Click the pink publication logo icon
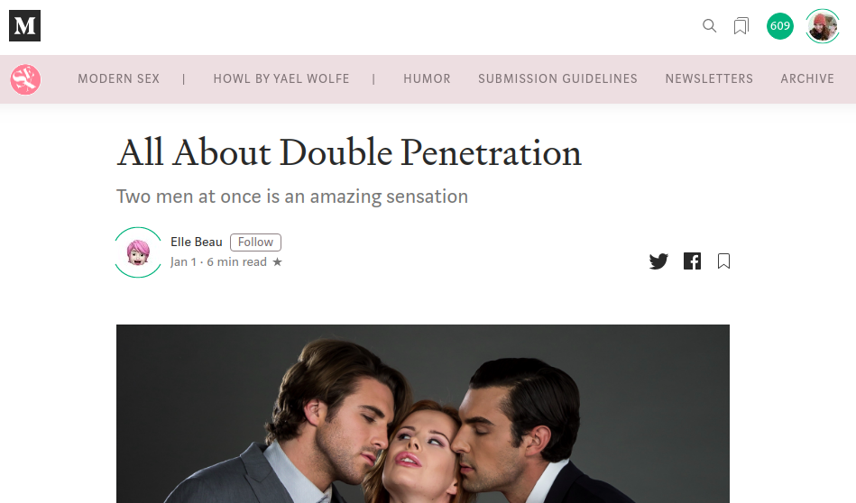This screenshot has height=503, width=856. 25,79
